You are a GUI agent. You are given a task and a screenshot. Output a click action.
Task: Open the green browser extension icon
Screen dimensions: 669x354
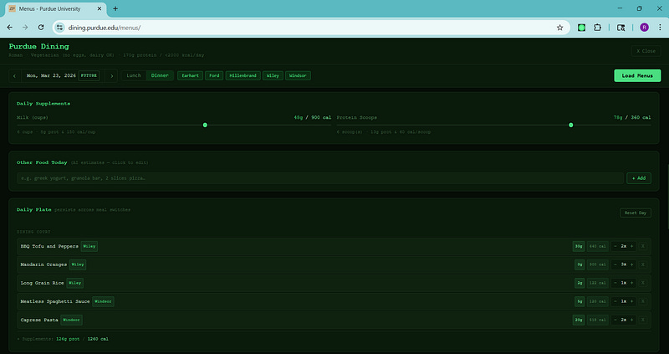coord(581,28)
